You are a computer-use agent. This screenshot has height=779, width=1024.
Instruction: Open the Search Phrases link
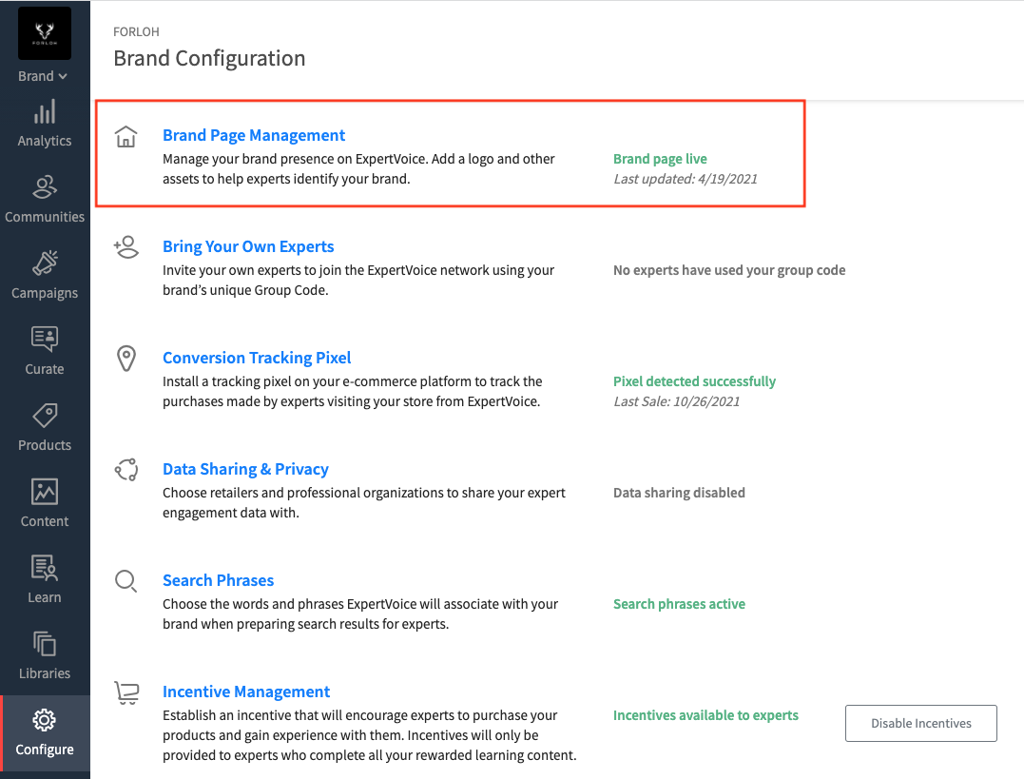(218, 580)
